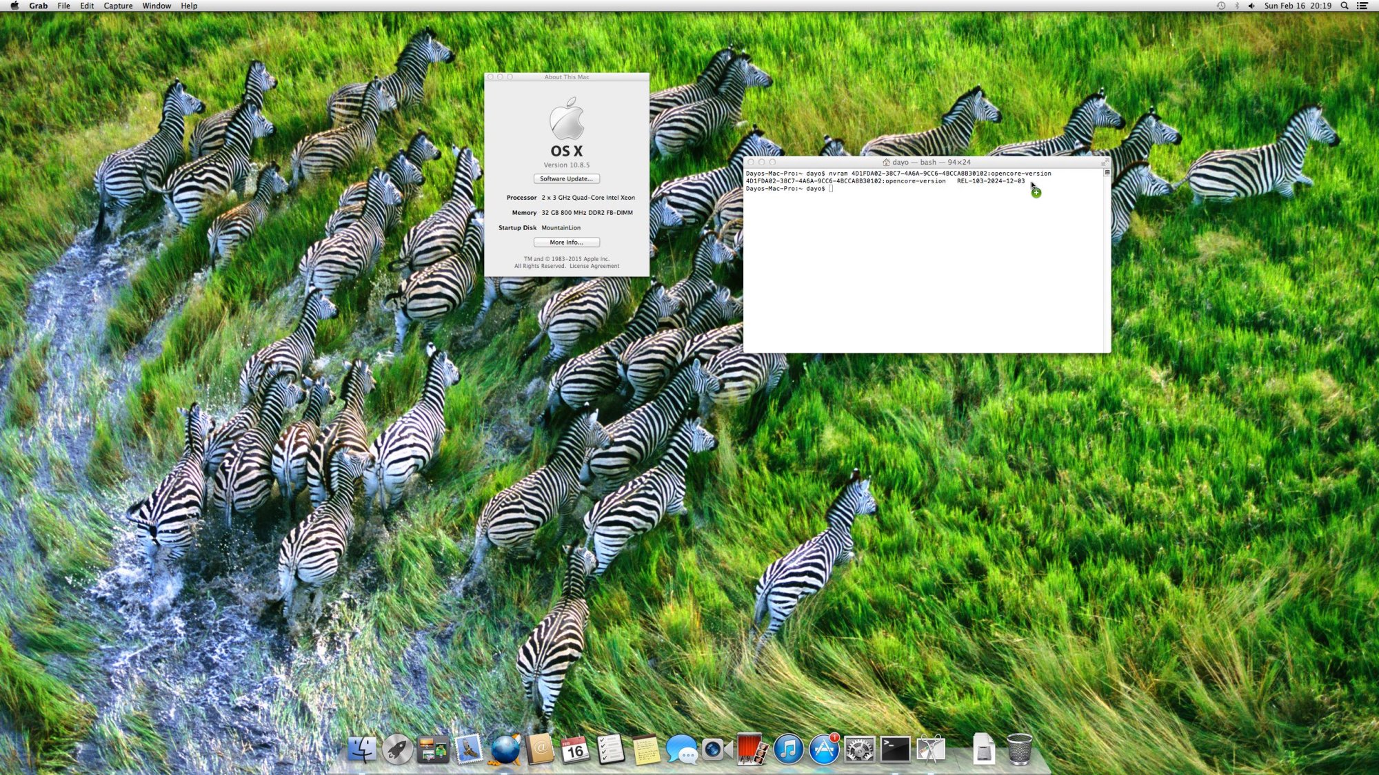
Task: Click the More Info button
Action: point(566,242)
